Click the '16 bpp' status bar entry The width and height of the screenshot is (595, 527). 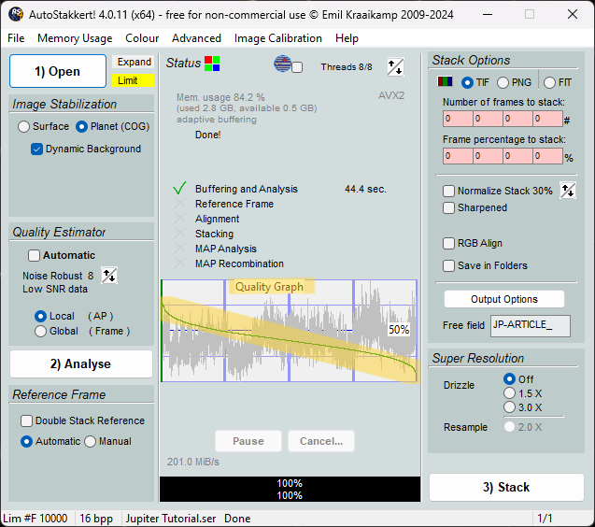point(96,519)
